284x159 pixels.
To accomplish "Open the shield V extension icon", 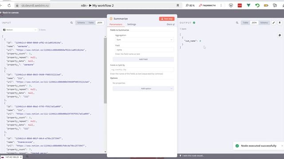I will pos(231,6).
